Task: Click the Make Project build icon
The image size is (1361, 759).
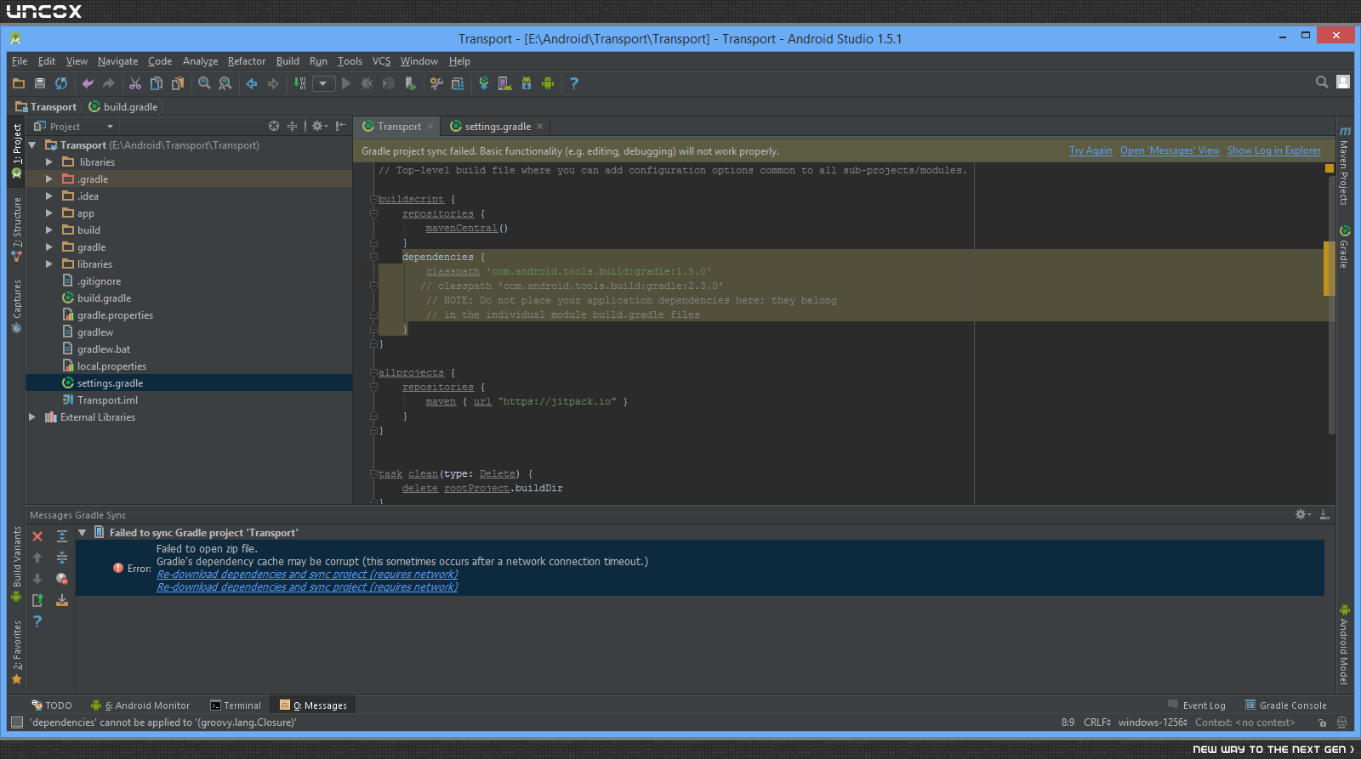Action: click(x=300, y=83)
